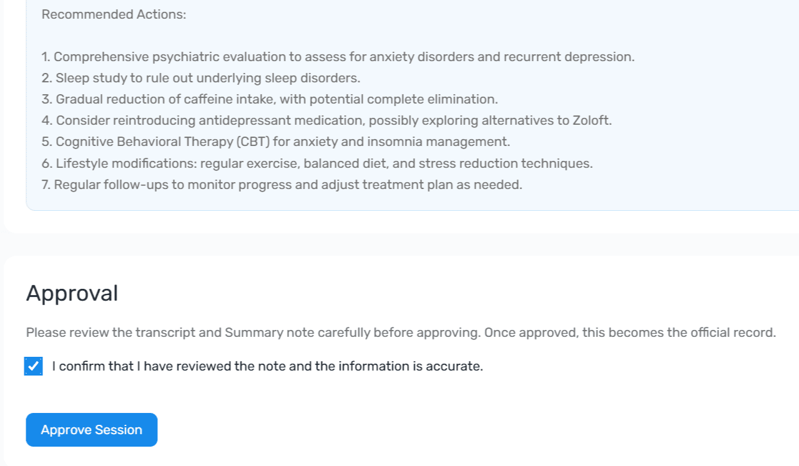
Task: Click the lifestyle modifications recommendation line
Action: point(317,163)
